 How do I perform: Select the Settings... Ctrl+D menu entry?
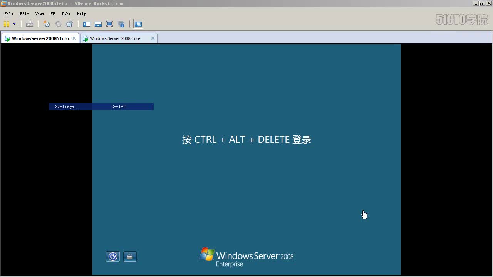click(x=101, y=107)
